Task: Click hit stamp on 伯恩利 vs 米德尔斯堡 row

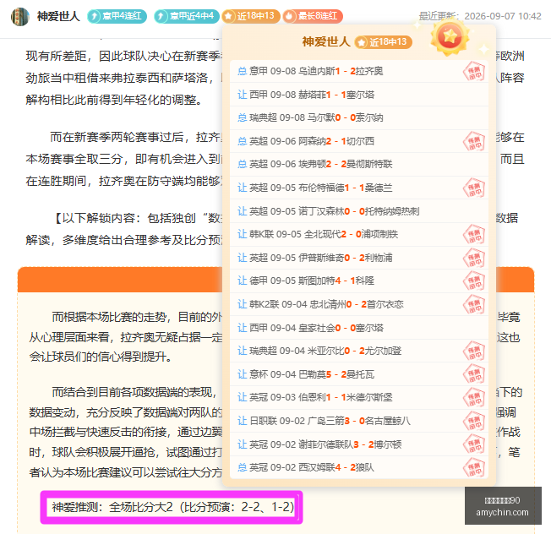Action: point(474,398)
